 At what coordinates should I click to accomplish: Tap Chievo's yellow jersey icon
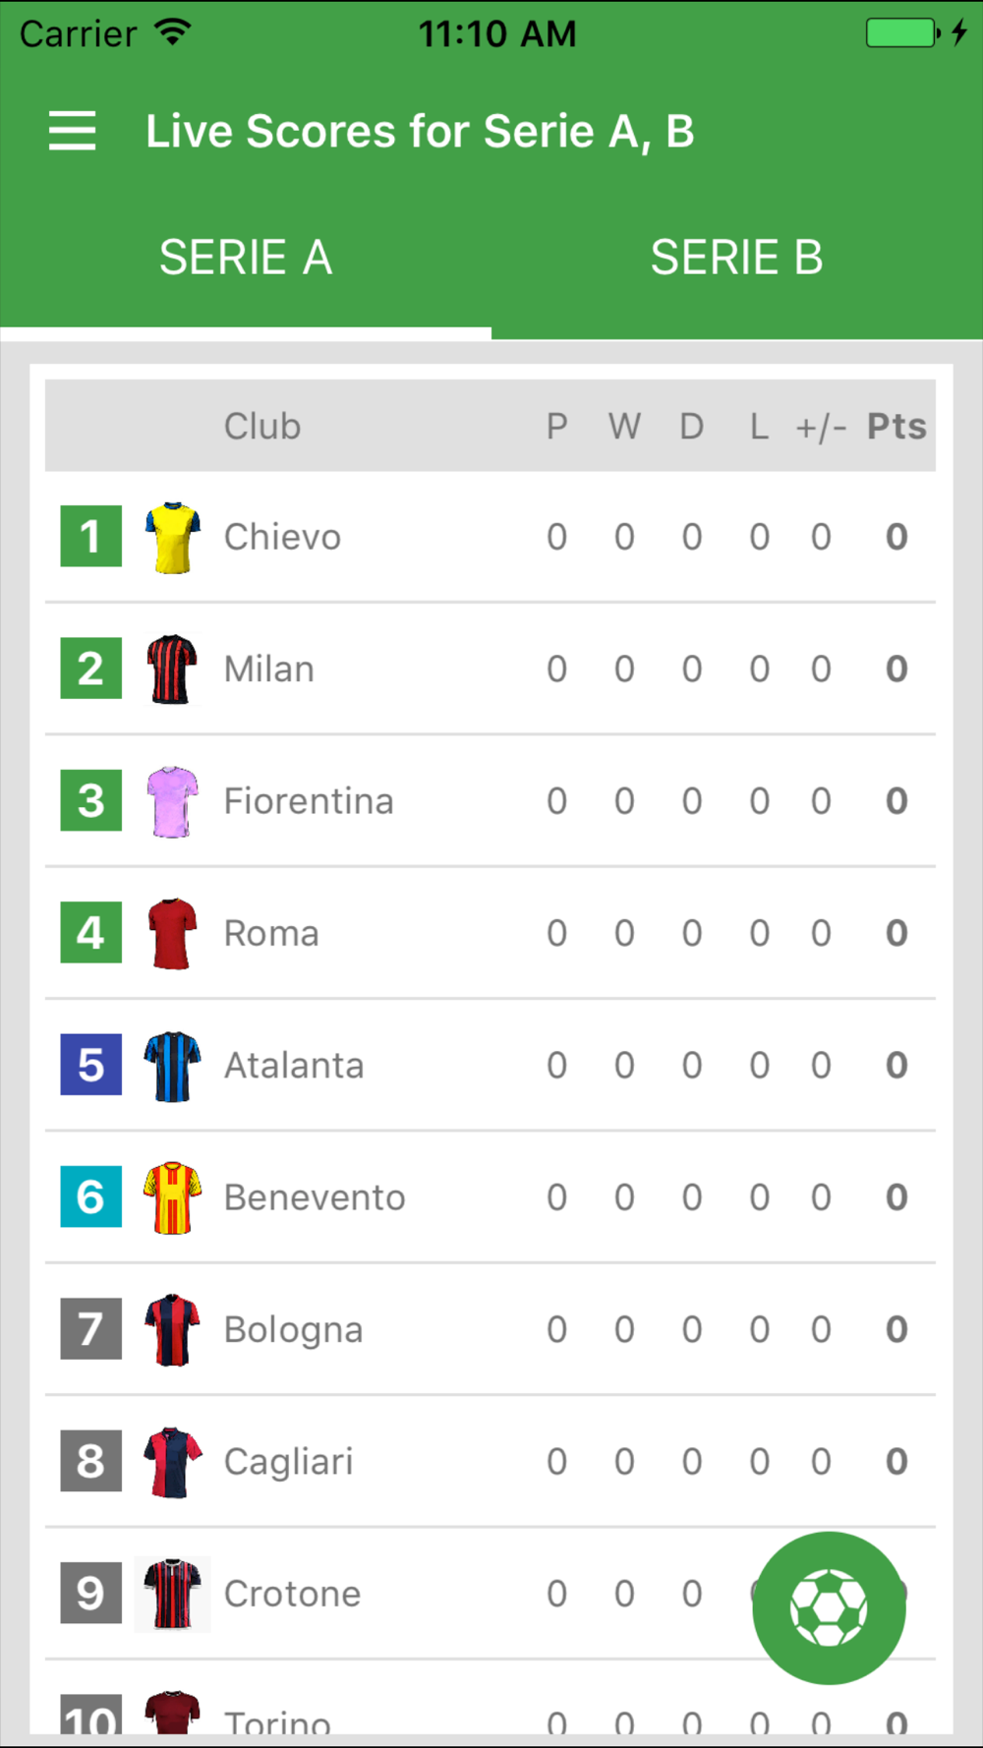click(x=173, y=538)
